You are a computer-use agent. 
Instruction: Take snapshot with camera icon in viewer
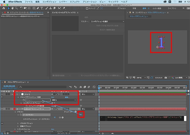tap(166, 78)
